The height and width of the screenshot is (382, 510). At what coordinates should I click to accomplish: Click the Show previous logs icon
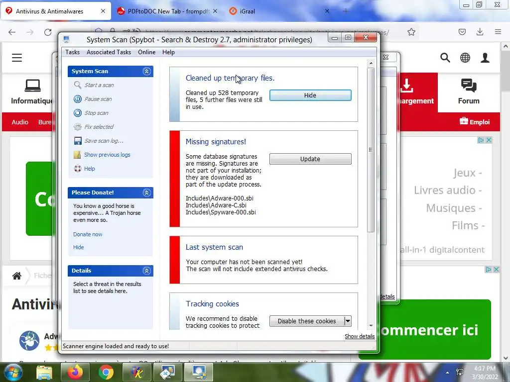pyautogui.click(x=77, y=155)
